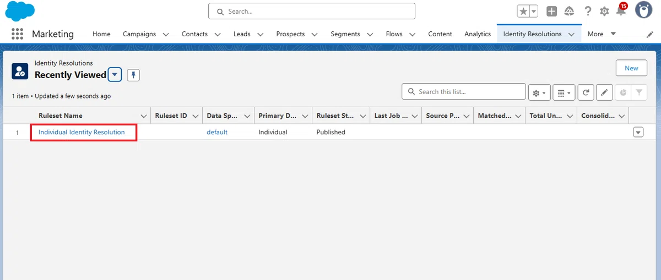The height and width of the screenshot is (280, 661).
Task: Open the default data space link
Action: 217,132
